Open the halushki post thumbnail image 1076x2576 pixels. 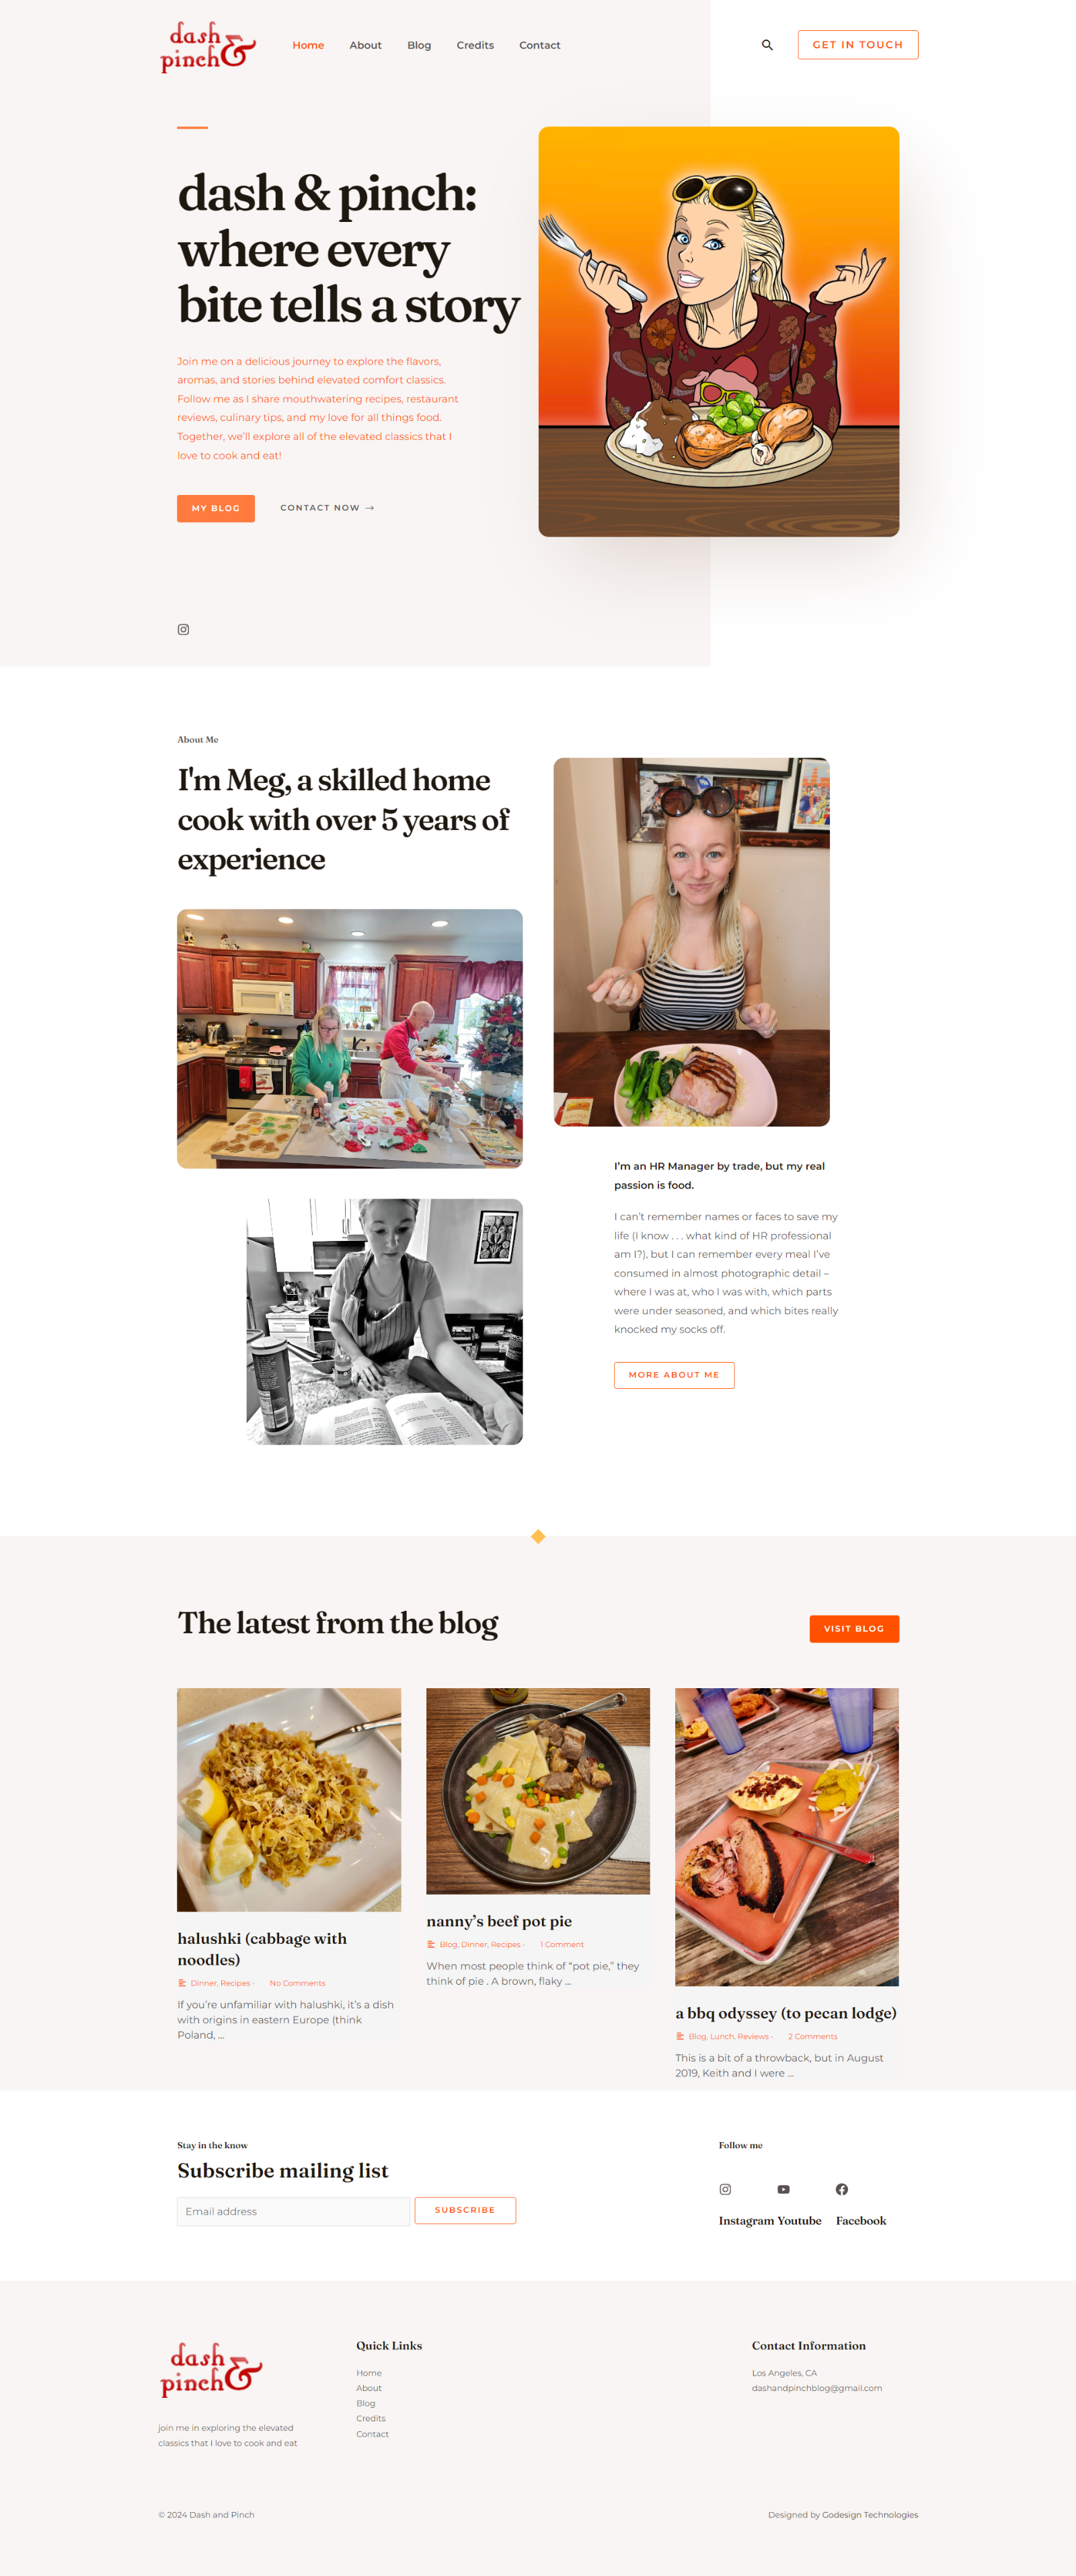point(289,1800)
